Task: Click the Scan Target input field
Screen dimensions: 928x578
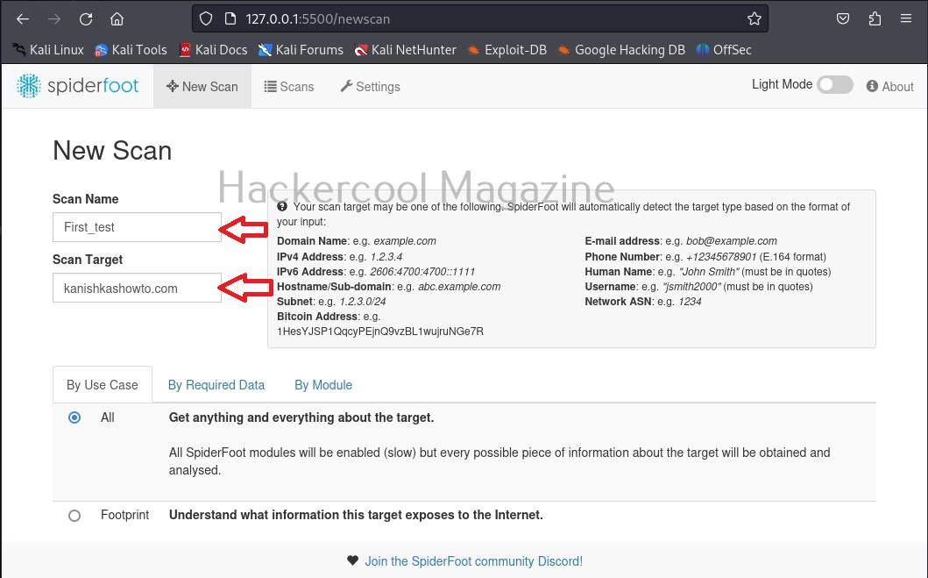Action: (137, 289)
